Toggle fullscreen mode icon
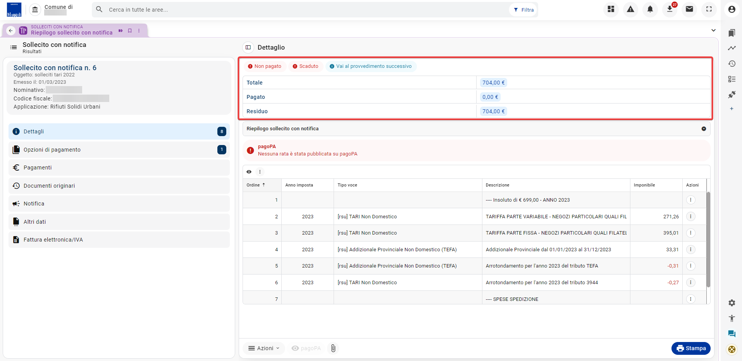 [709, 9]
